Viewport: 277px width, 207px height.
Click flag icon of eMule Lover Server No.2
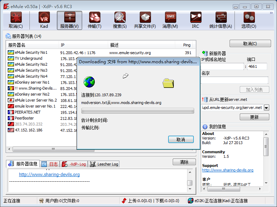pyautogui.click(x=11, y=100)
